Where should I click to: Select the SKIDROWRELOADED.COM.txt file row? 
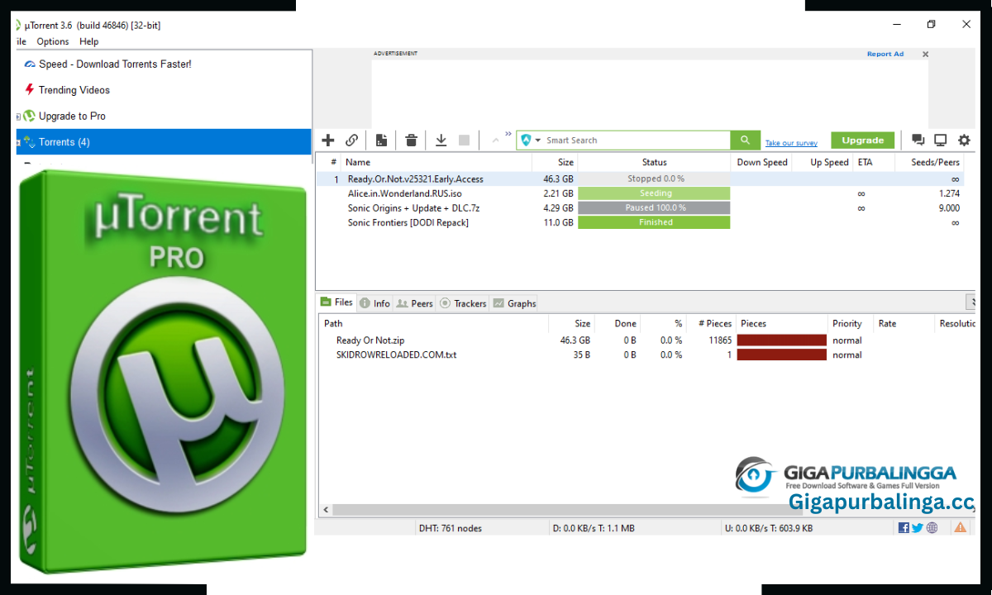pos(647,355)
